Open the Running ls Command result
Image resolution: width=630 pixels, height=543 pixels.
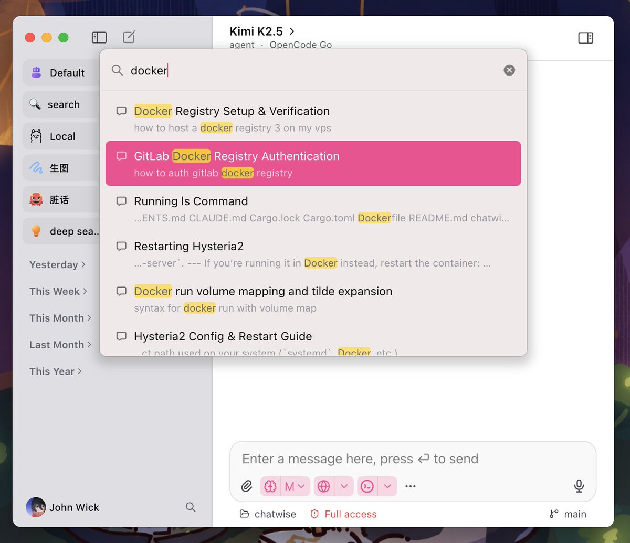point(313,209)
